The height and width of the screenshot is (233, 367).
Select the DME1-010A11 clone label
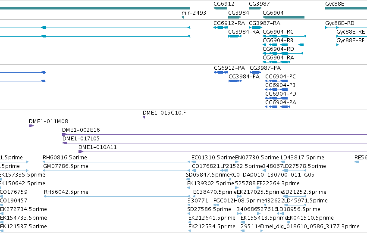tap(97, 147)
